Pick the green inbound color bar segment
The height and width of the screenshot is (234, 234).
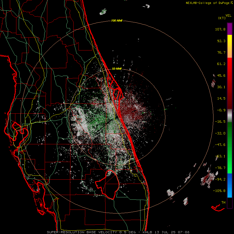pyautogui.click(x=230, y=148)
